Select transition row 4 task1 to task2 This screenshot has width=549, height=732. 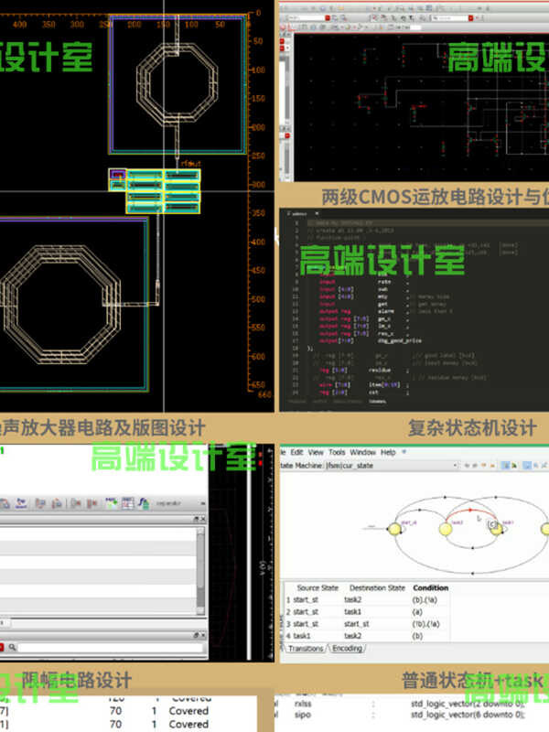click(366, 634)
